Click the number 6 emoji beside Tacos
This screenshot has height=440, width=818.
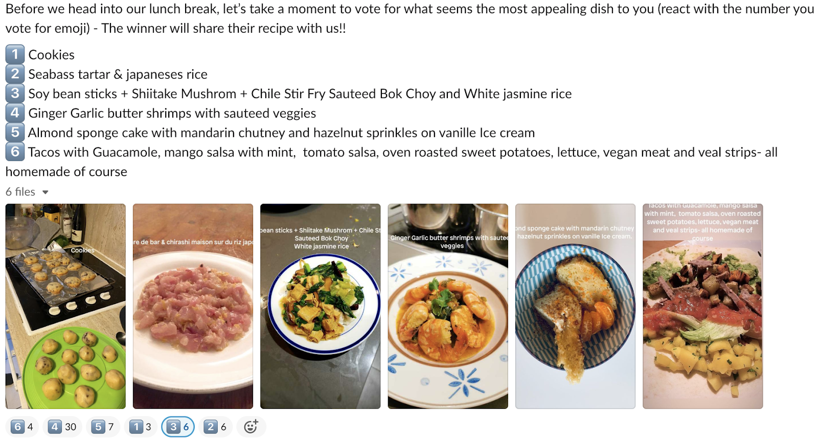(15, 151)
